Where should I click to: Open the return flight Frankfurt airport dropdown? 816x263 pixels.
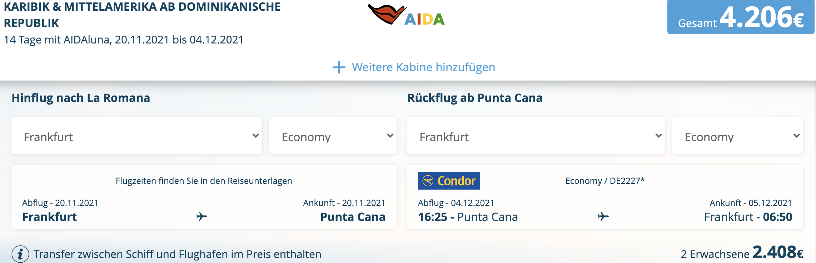coord(536,136)
